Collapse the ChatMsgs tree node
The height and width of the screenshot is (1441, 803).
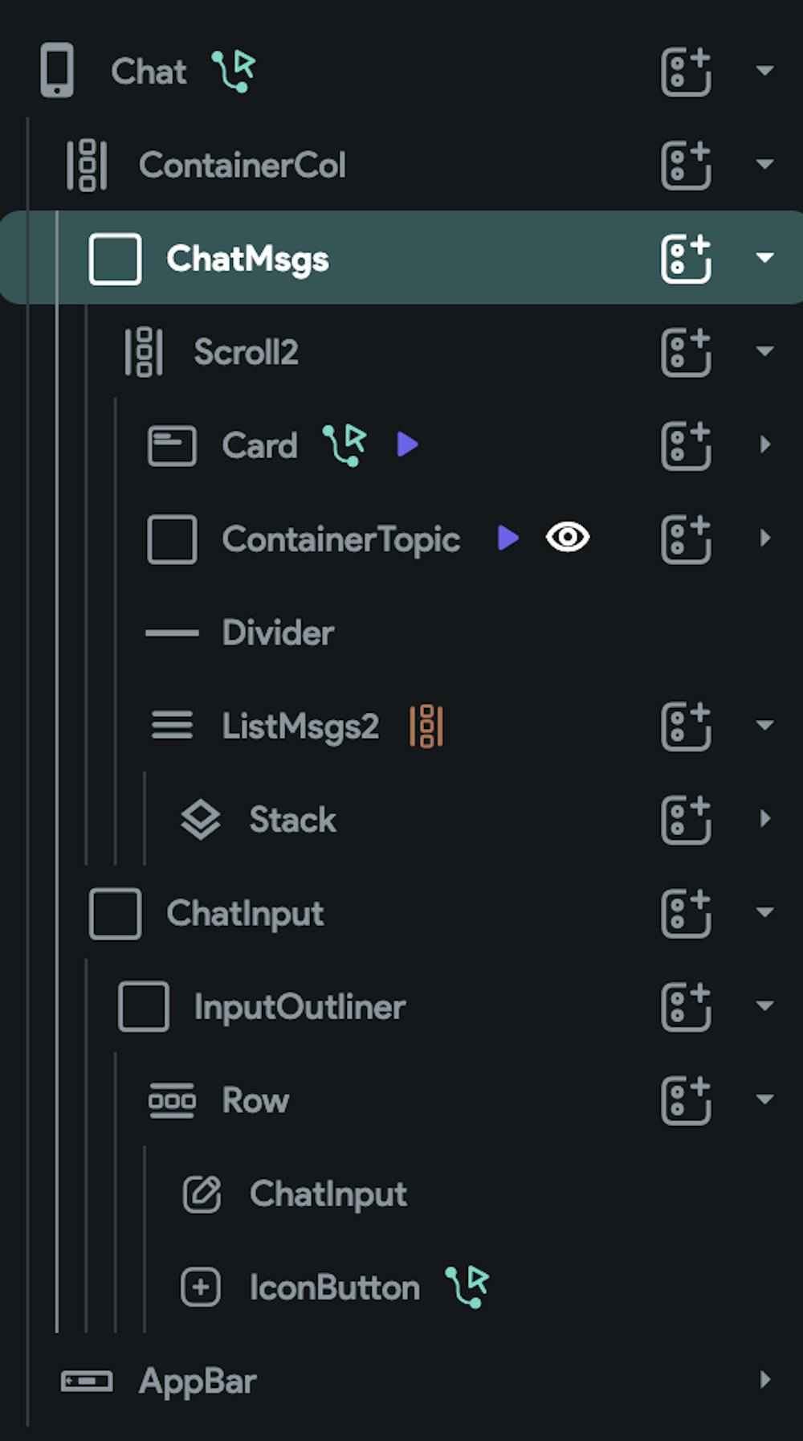pyautogui.click(x=764, y=258)
